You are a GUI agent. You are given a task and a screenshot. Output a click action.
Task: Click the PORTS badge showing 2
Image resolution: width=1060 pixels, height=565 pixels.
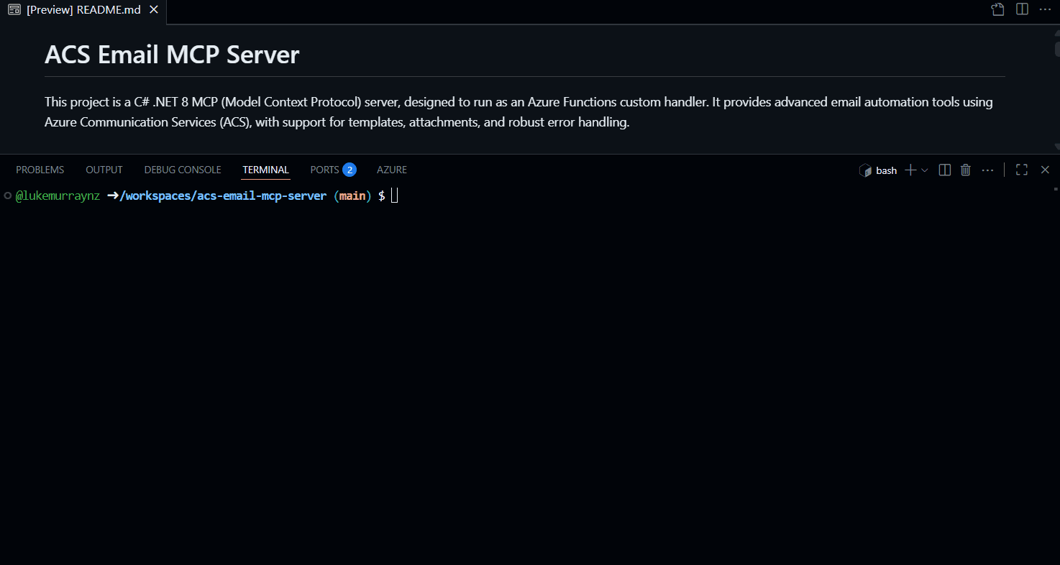tap(349, 170)
